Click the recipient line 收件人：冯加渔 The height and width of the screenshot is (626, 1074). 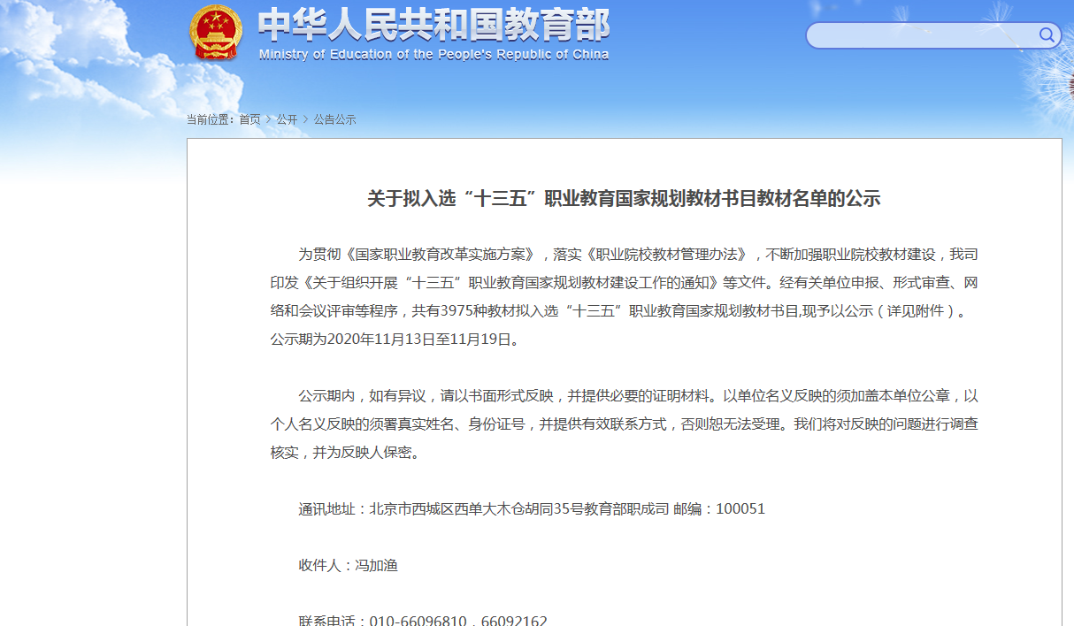(x=349, y=565)
